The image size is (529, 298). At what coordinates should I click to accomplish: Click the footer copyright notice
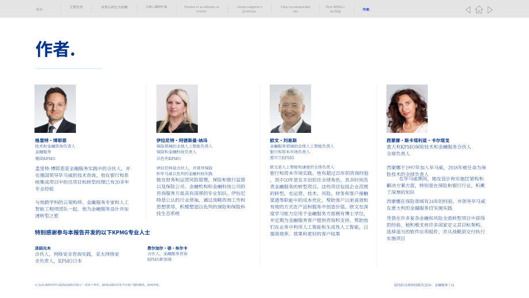[x=98, y=285]
